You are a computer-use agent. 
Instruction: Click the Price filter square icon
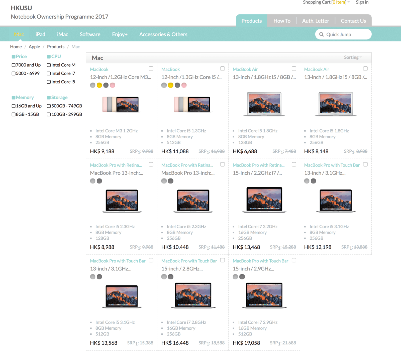tap(14, 57)
